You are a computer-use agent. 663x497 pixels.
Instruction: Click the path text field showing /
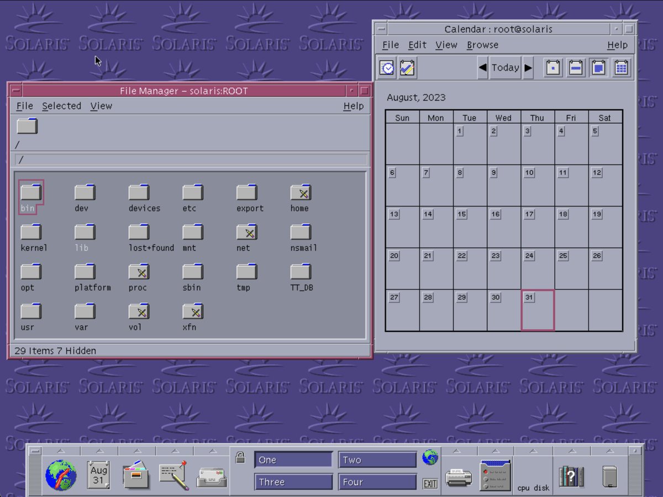pos(191,160)
